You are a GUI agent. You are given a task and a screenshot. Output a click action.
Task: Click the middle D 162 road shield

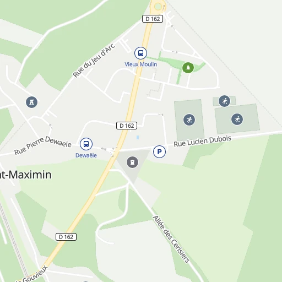coord(127,126)
